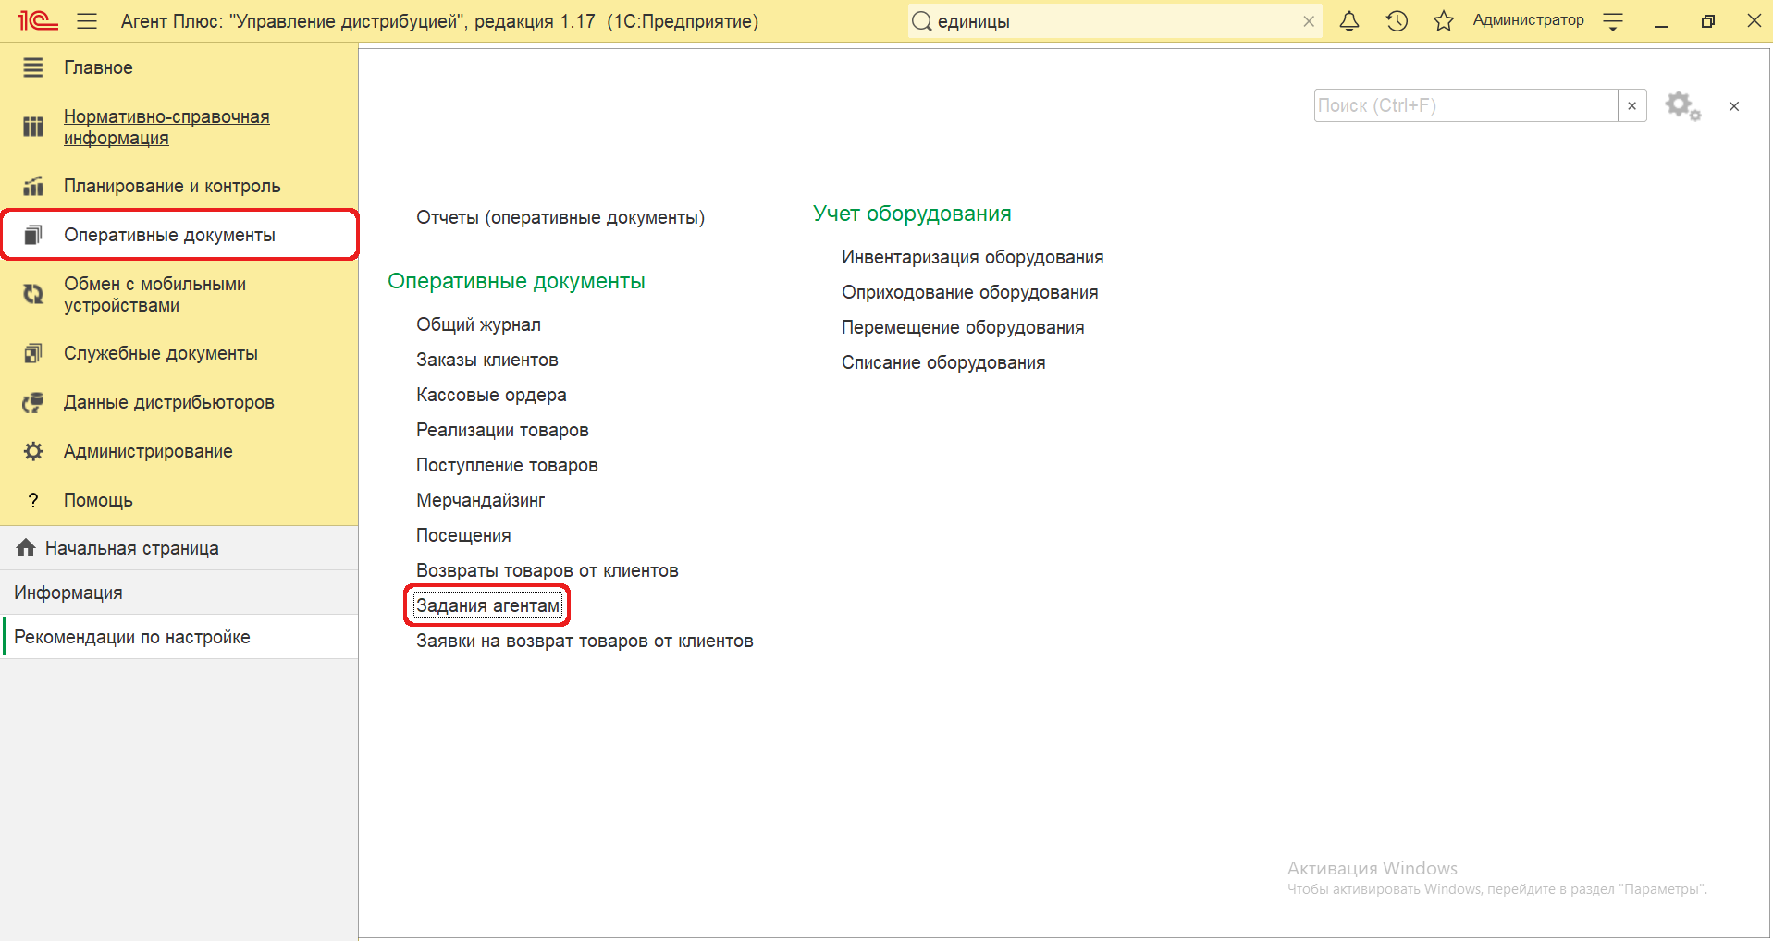This screenshot has height=941, width=1773.
Task: Restore the application window size
Action: tap(1707, 21)
